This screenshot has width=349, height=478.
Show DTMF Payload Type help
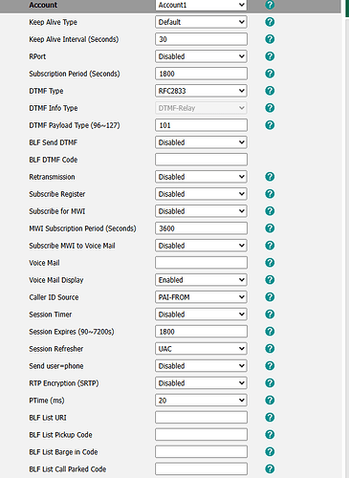pyautogui.click(x=270, y=125)
